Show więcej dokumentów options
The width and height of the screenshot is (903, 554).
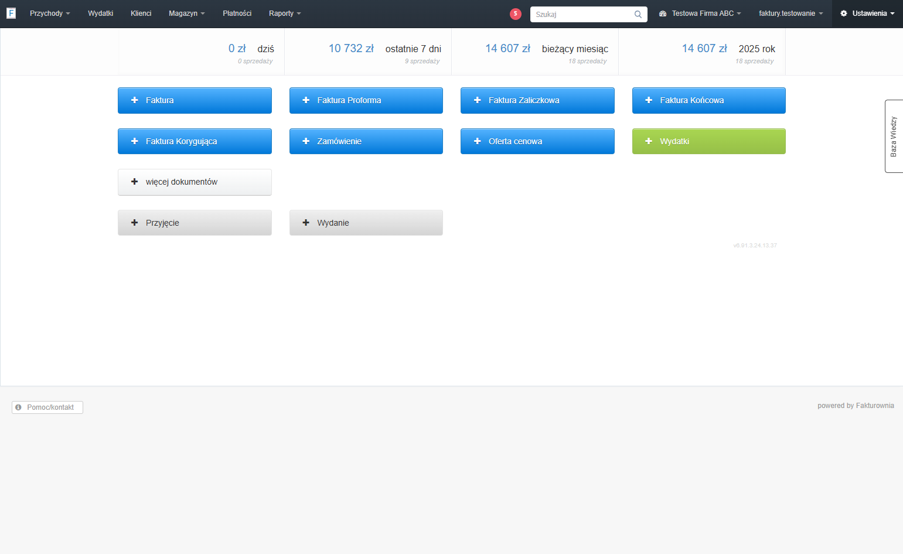click(195, 182)
